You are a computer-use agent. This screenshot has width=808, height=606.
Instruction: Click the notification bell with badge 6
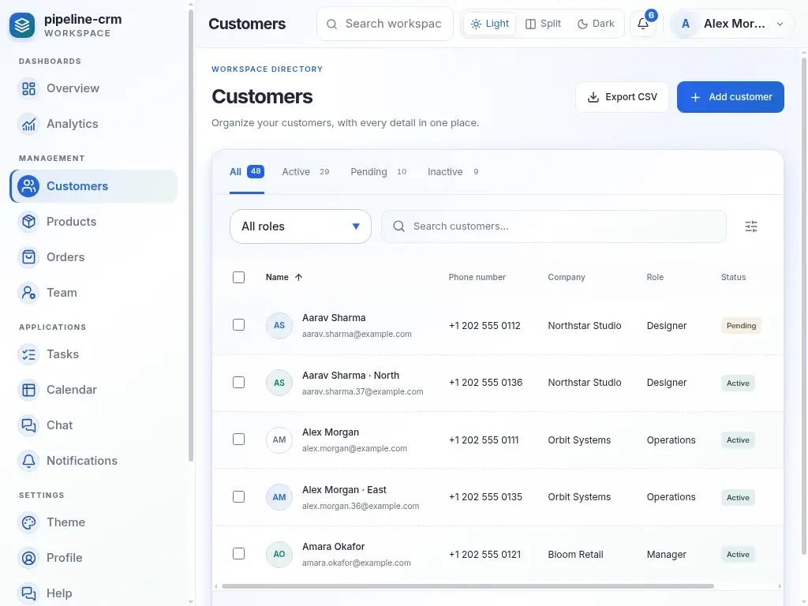pyautogui.click(x=643, y=24)
